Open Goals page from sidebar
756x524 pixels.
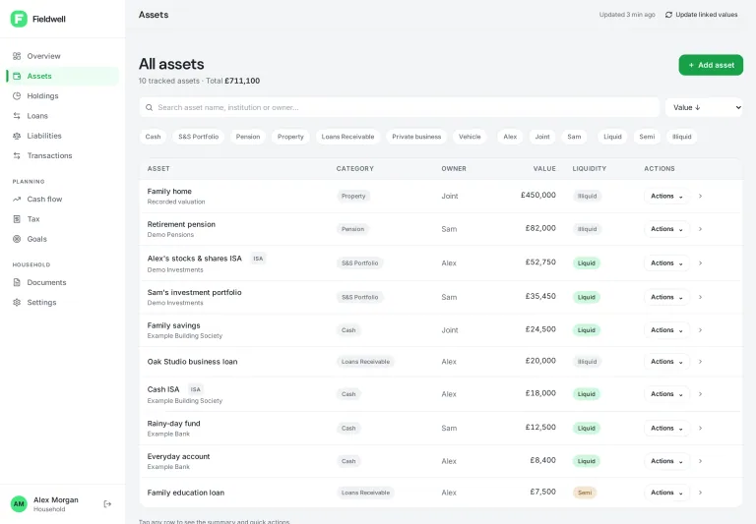pyautogui.click(x=63, y=239)
